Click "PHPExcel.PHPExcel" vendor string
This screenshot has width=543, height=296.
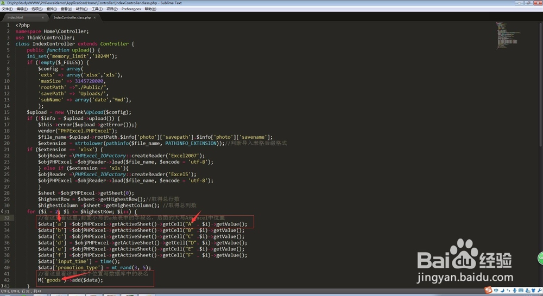[86, 131]
